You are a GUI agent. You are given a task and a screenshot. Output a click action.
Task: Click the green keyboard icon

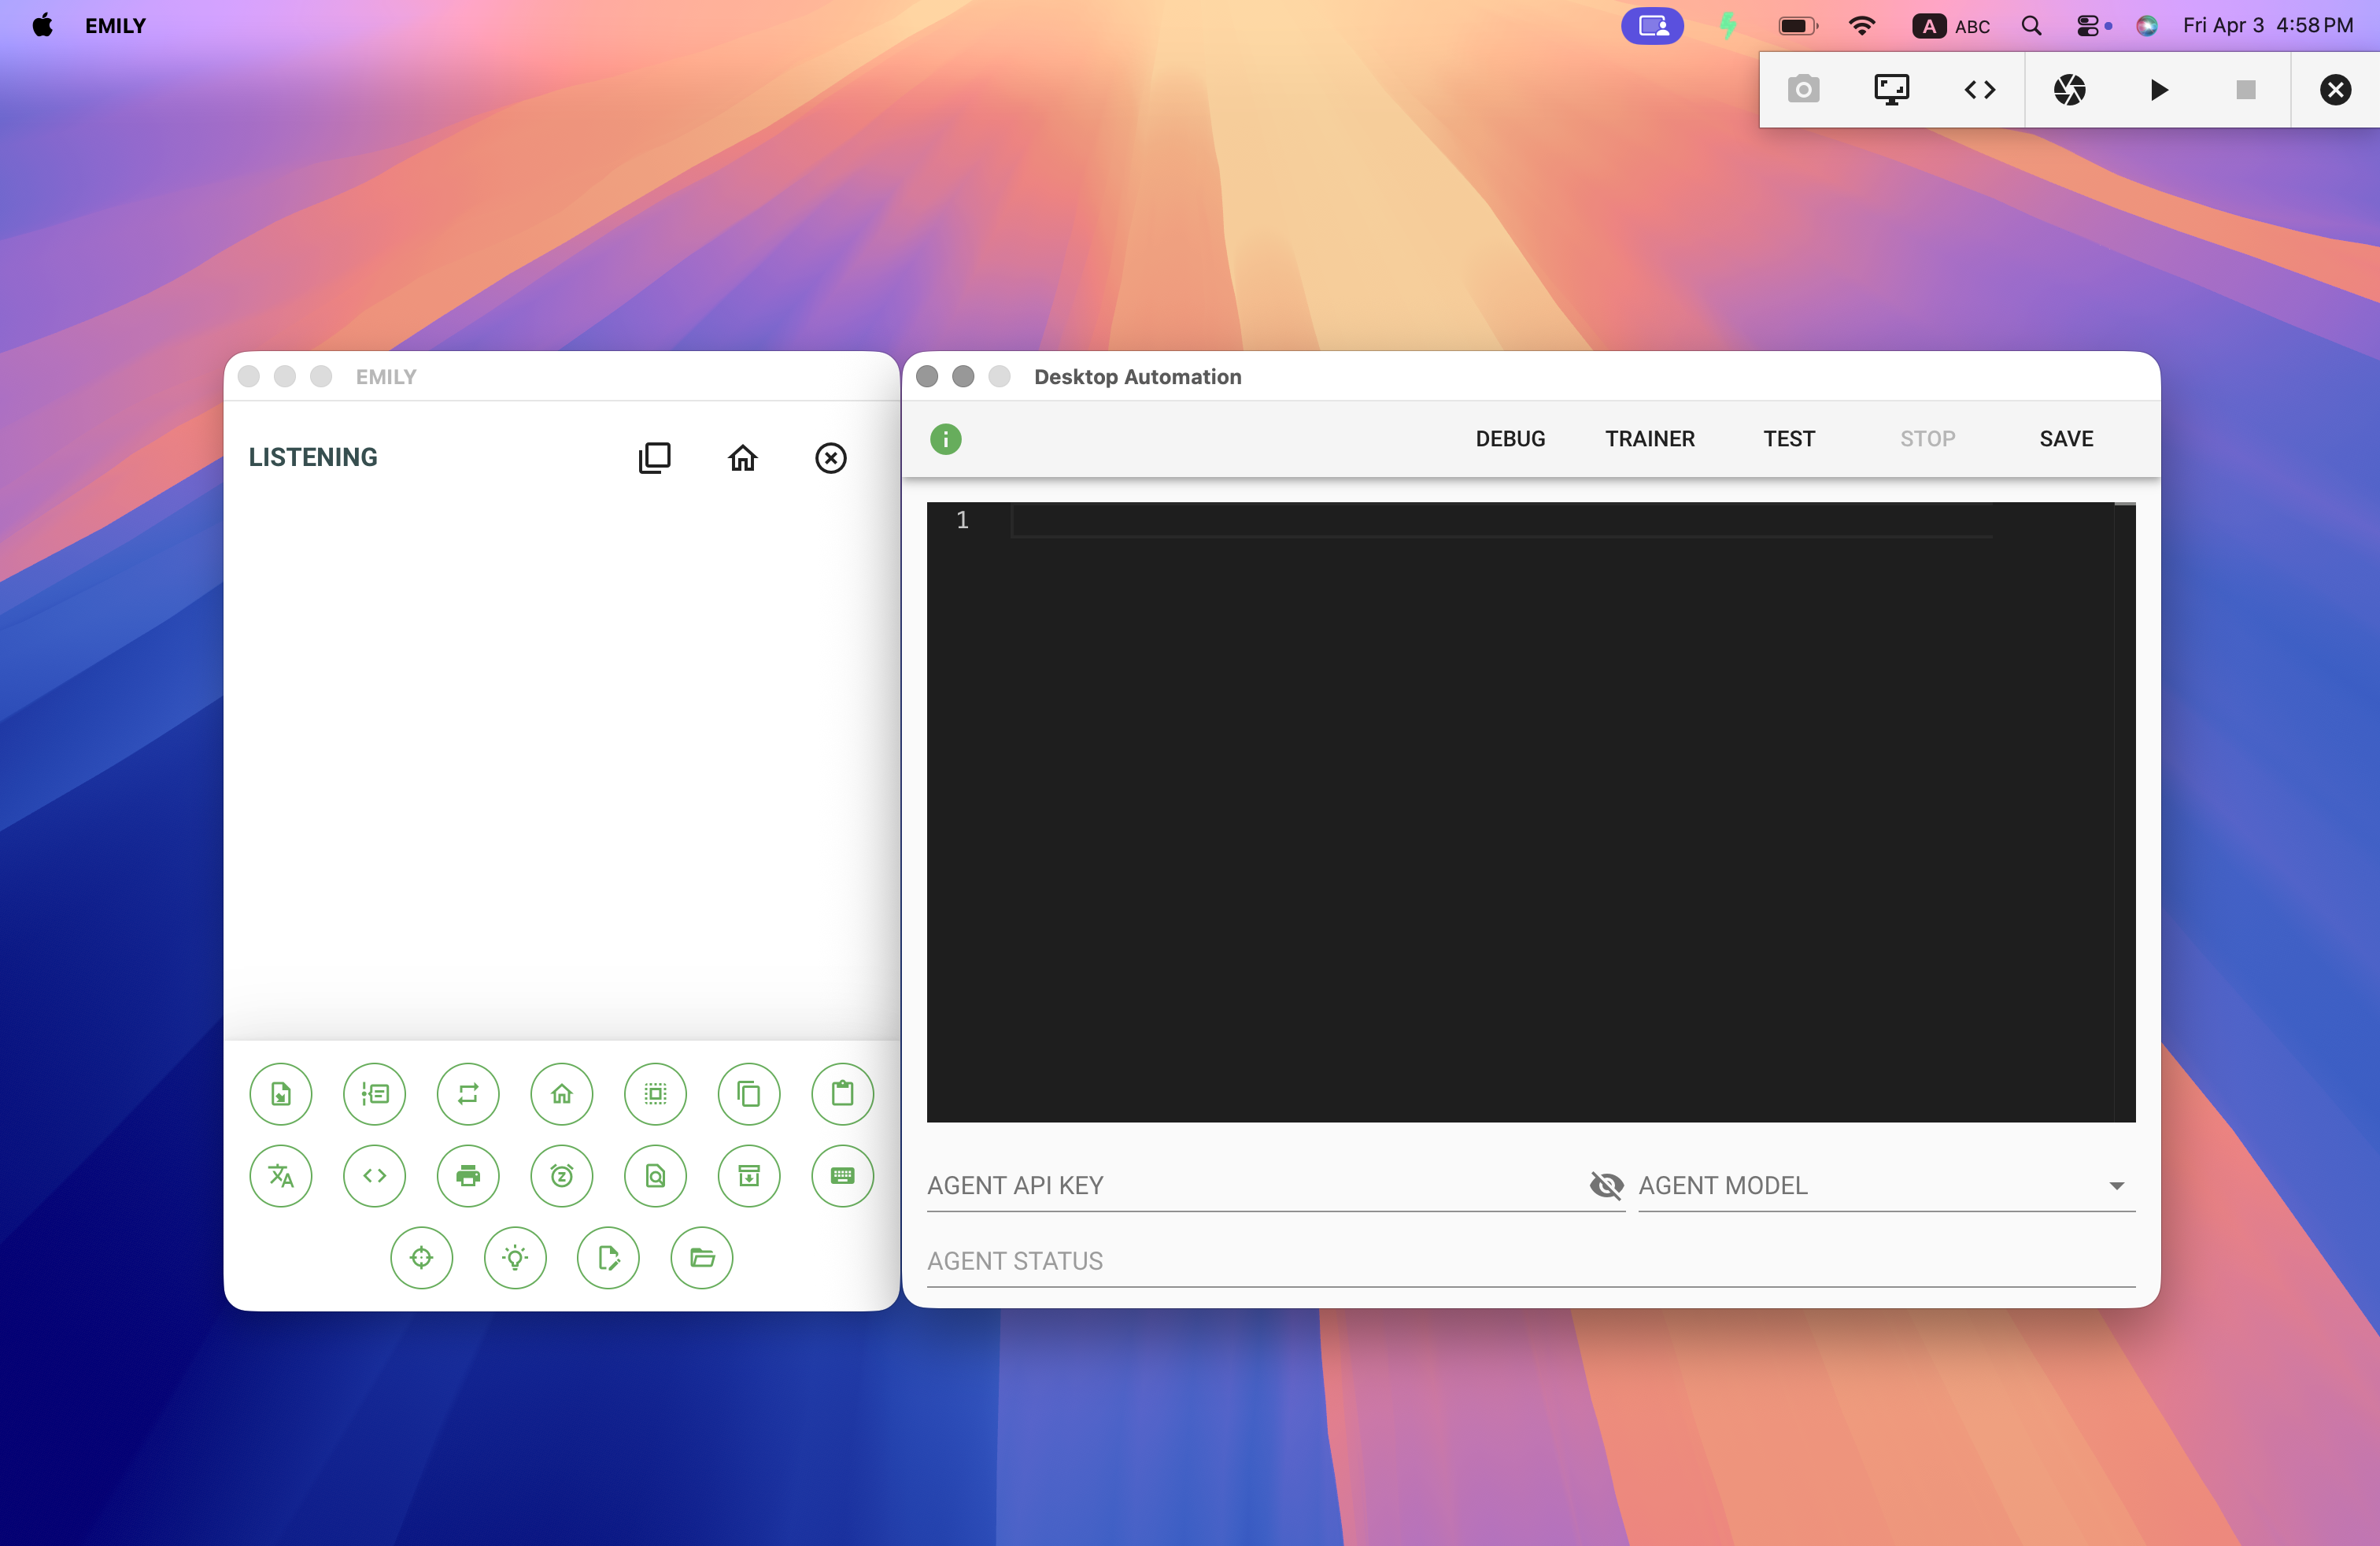pos(842,1176)
